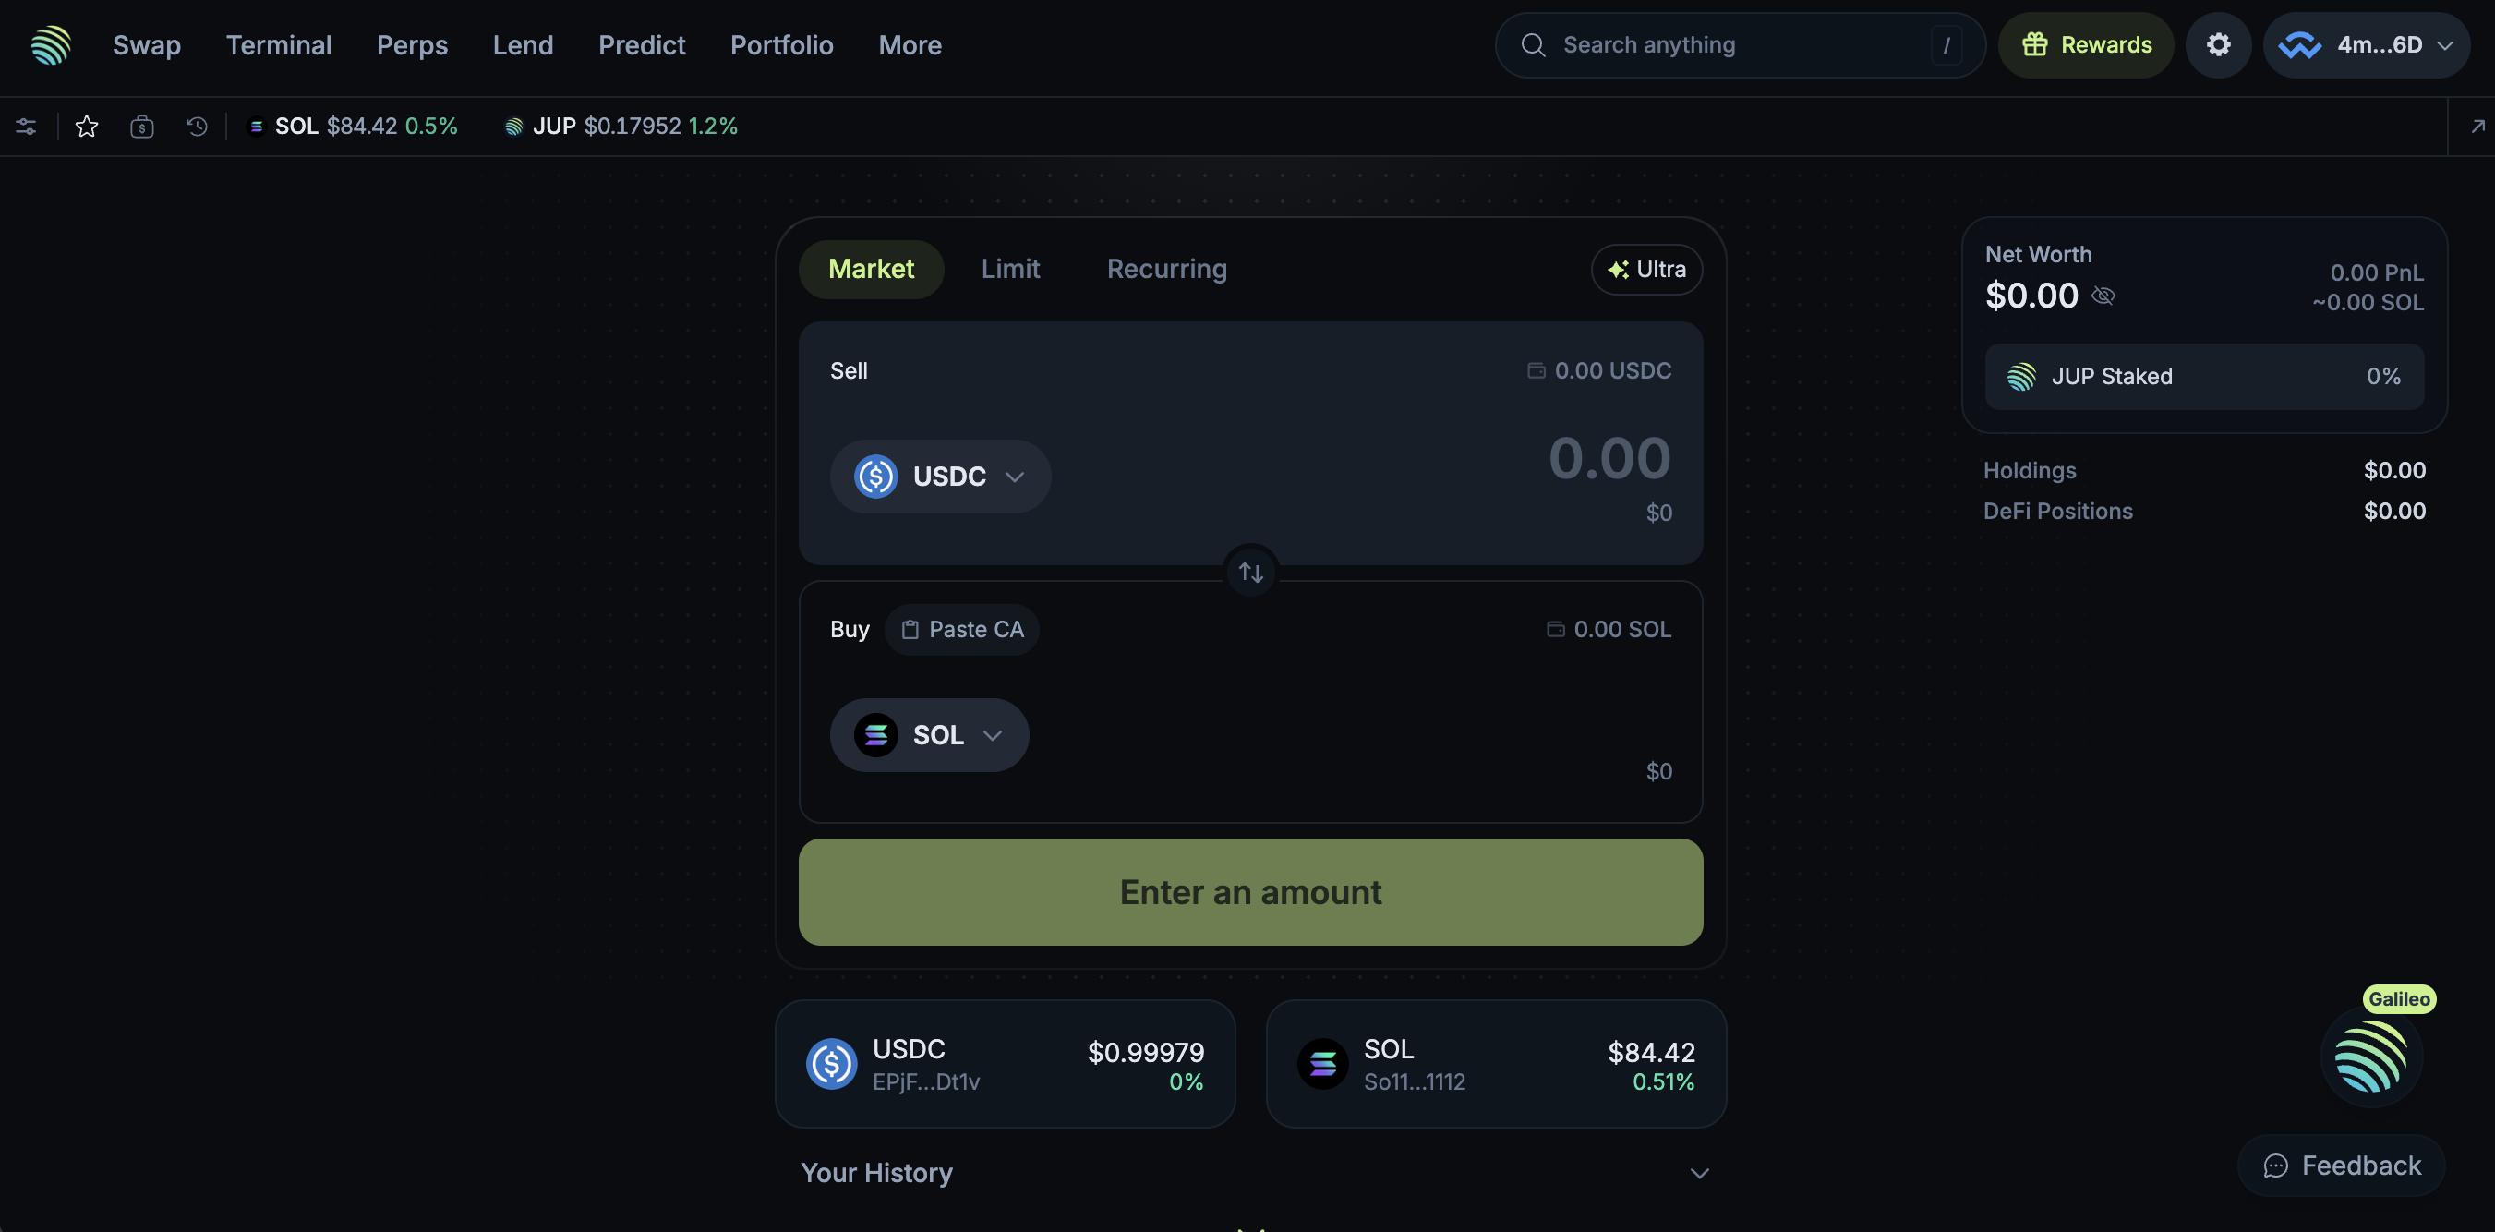
Task: Open settings via the gear icon
Action: [x=2218, y=44]
